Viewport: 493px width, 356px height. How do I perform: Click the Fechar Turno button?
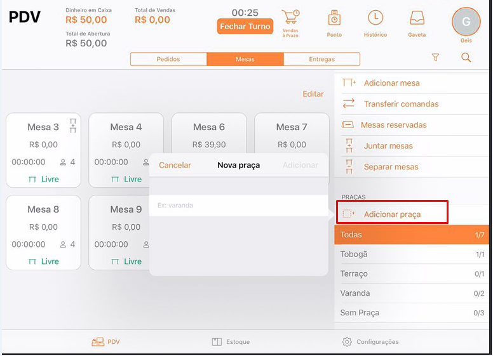coord(245,27)
